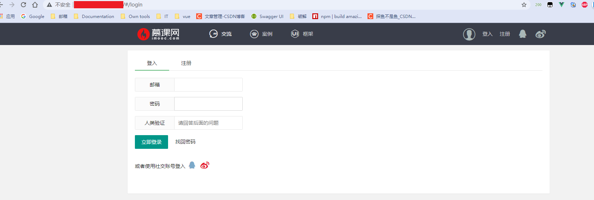Open the 邮箱 bookmark folder

point(59,16)
